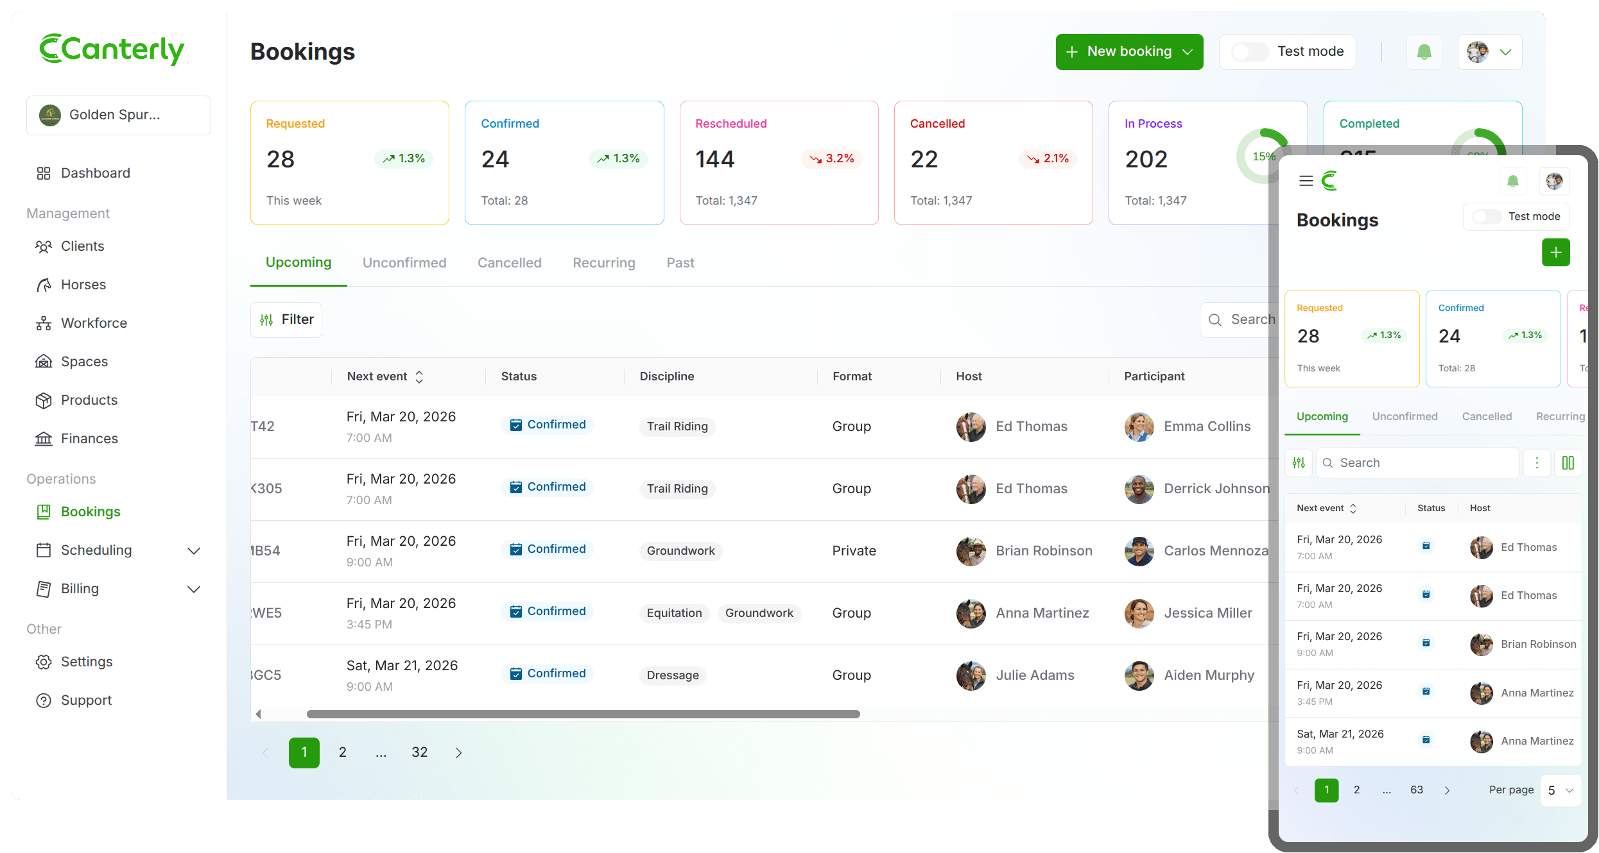
Task: Open the Horses sidebar section
Action: coord(83,285)
